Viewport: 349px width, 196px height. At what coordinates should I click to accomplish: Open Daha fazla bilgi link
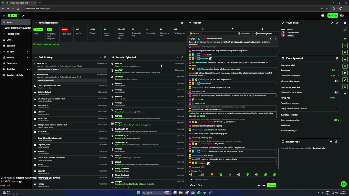[319, 148]
